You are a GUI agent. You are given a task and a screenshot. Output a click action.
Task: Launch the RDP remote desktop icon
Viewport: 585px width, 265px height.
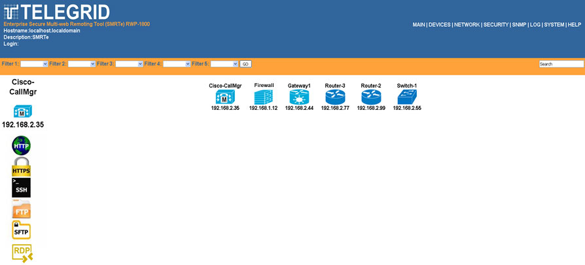click(x=22, y=253)
